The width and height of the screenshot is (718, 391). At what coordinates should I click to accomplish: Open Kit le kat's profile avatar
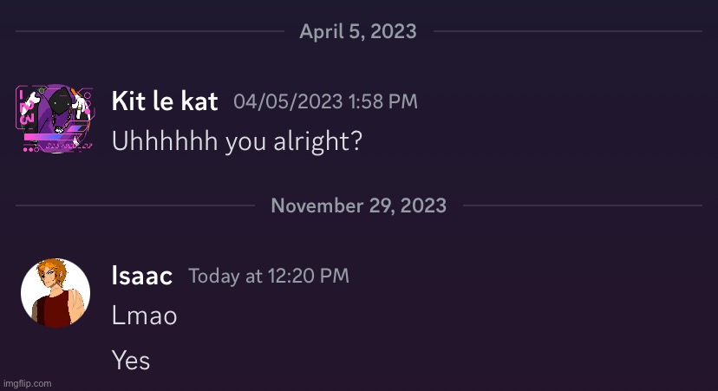coord(55,119)
